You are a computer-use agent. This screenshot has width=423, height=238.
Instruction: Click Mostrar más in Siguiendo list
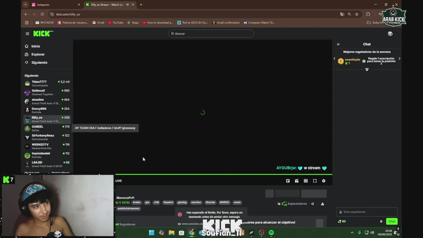pos(32,173)
